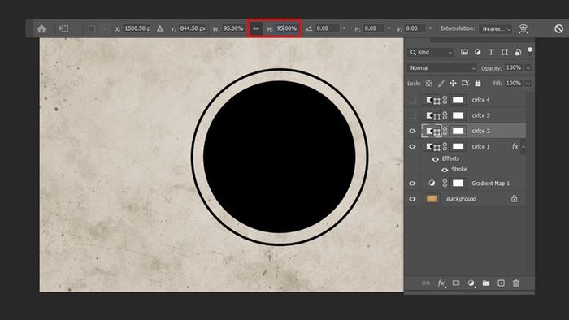
Task: Add a layer mask icon
Action: coord(456,283)
